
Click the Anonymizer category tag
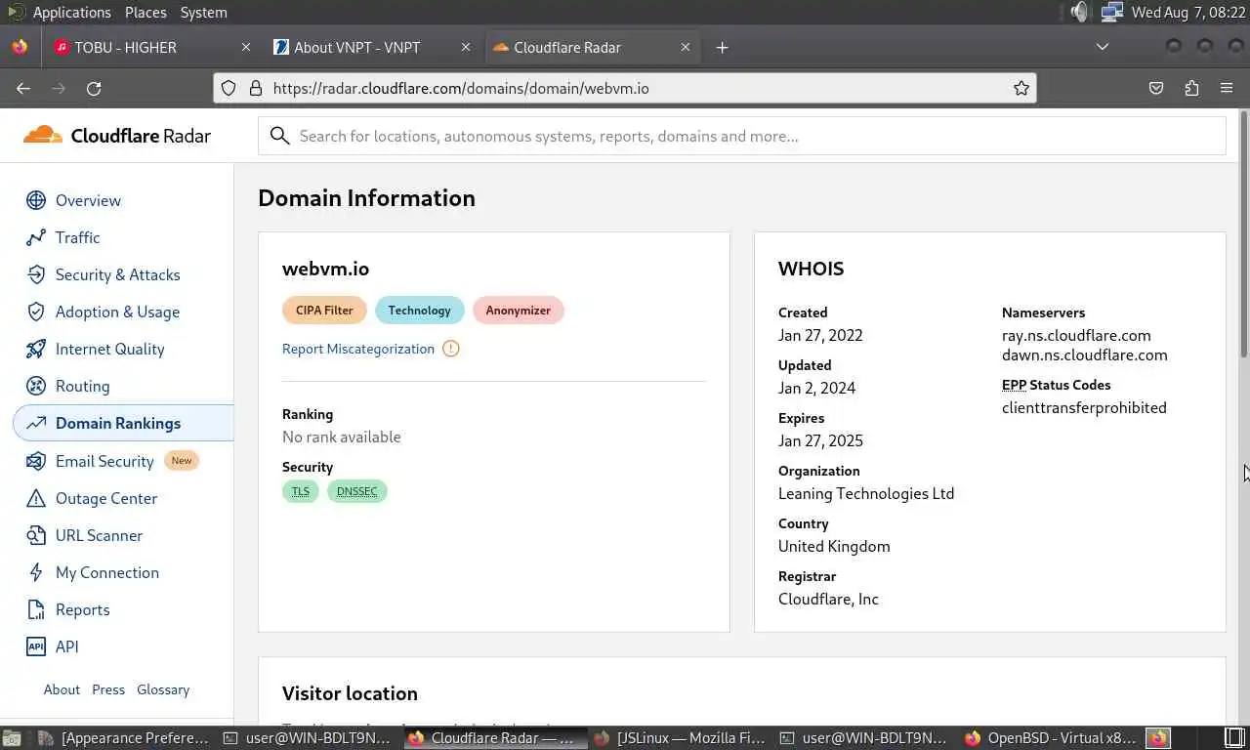click(x=518, y=311)
